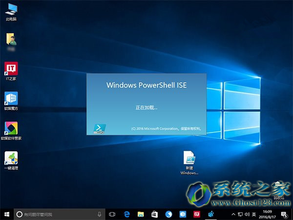Viewport: 293px width, 220px height.
Task: Open File Explorer from the taskbar
Action: coord(141,214)
